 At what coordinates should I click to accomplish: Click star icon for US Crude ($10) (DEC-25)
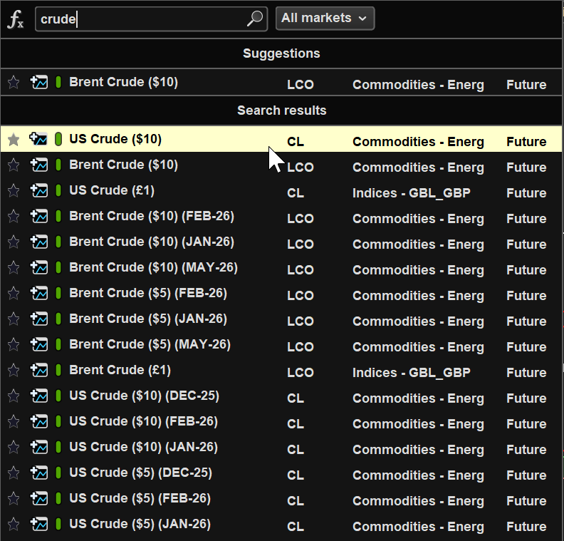coord(14,396)
